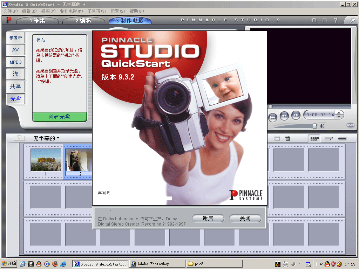Viewport: 359px width, 269px height.
Task: Click the 关闭 button in the about dialog
Action: pyautogui.click(x=245, y=219)
